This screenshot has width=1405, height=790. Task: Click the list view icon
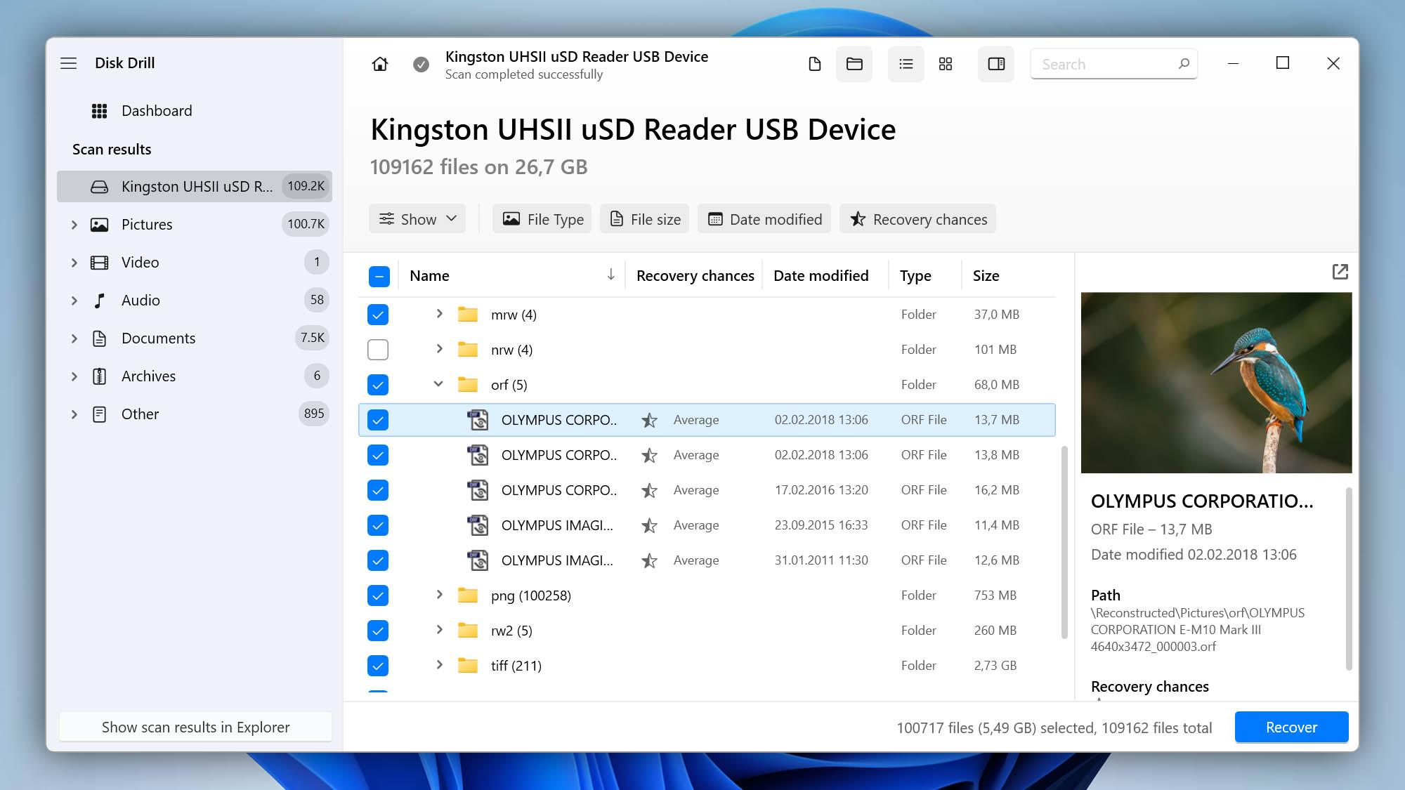[x=905, y=62]
